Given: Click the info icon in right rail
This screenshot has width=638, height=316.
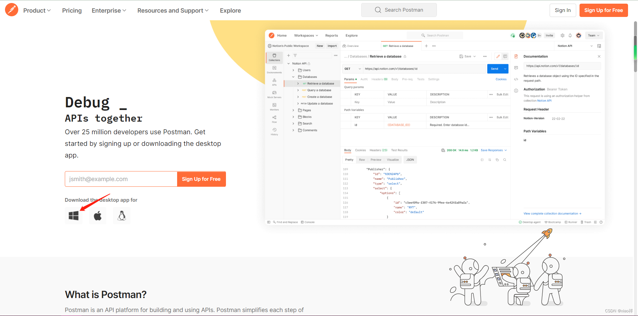Looking at the screenshot, I should click(x=516, y=91).
